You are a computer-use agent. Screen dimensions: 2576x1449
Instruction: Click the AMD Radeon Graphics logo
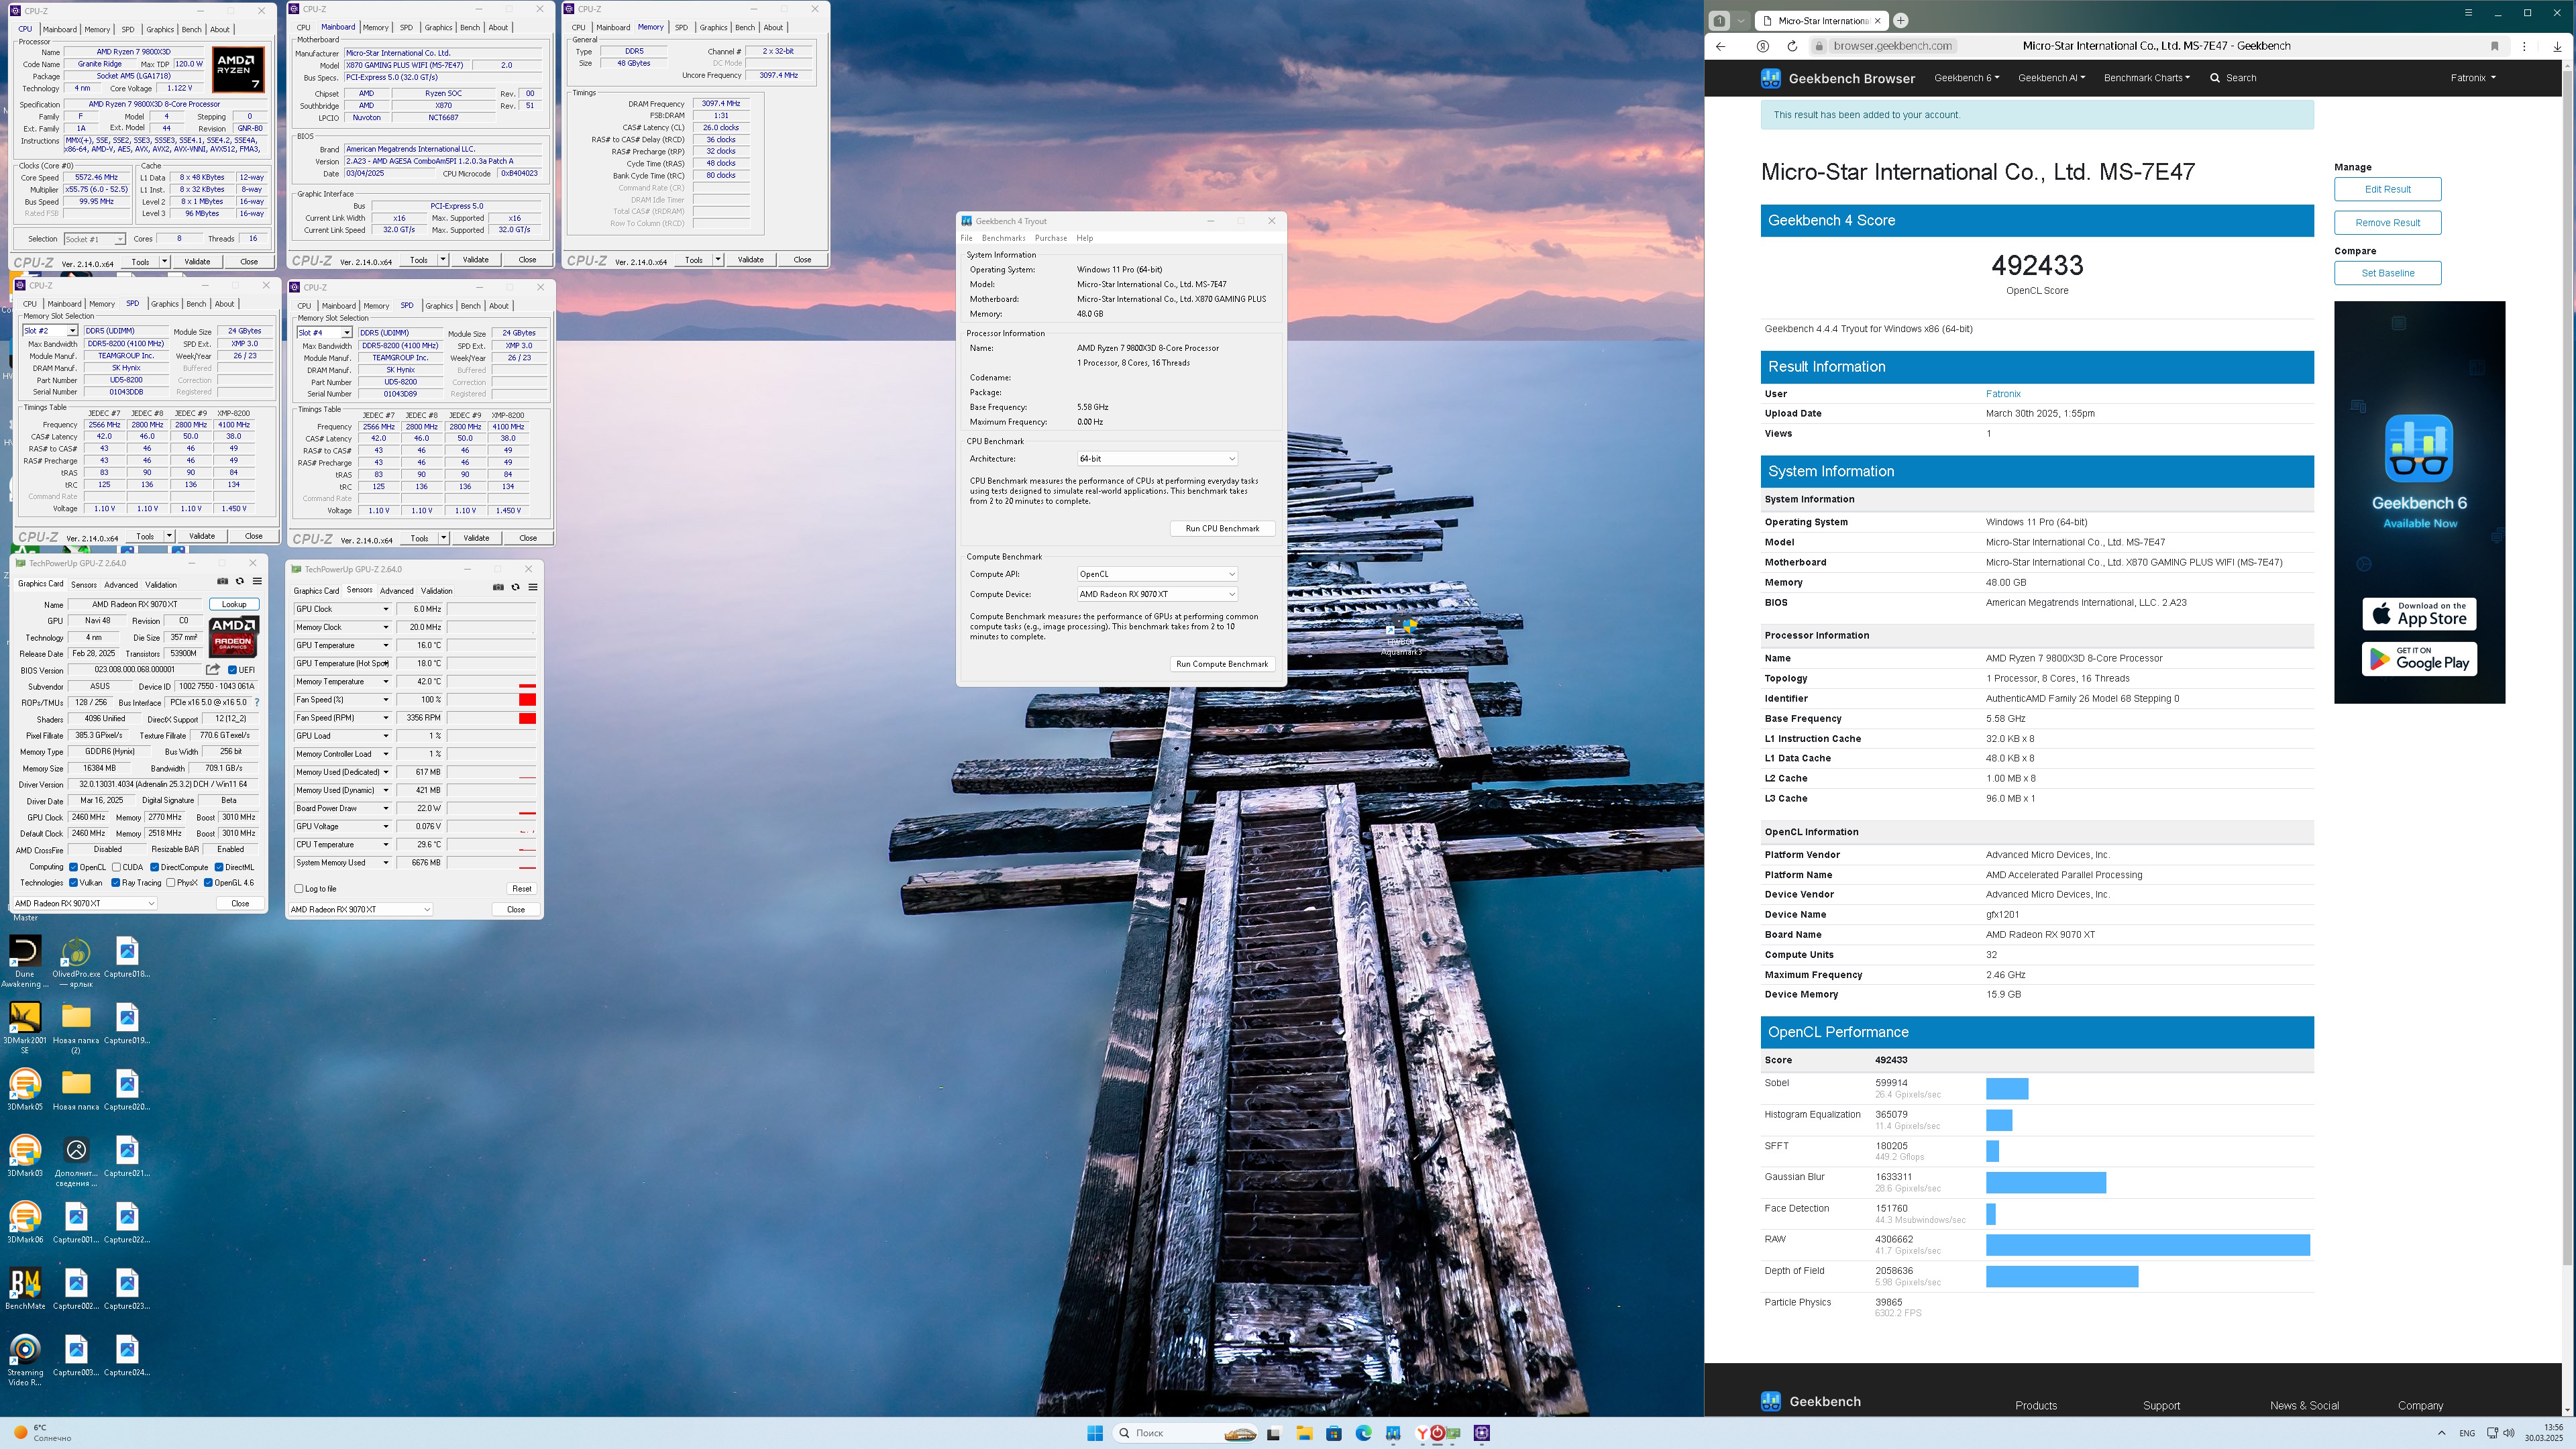click(233, 636)
